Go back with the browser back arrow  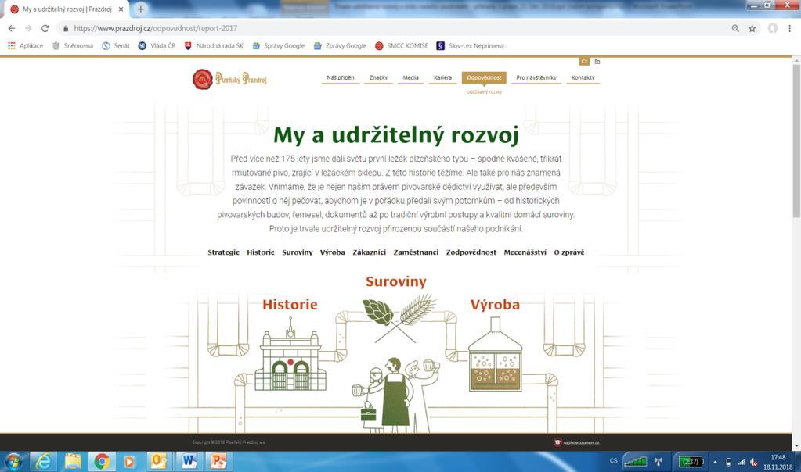[x=12, y=29]
